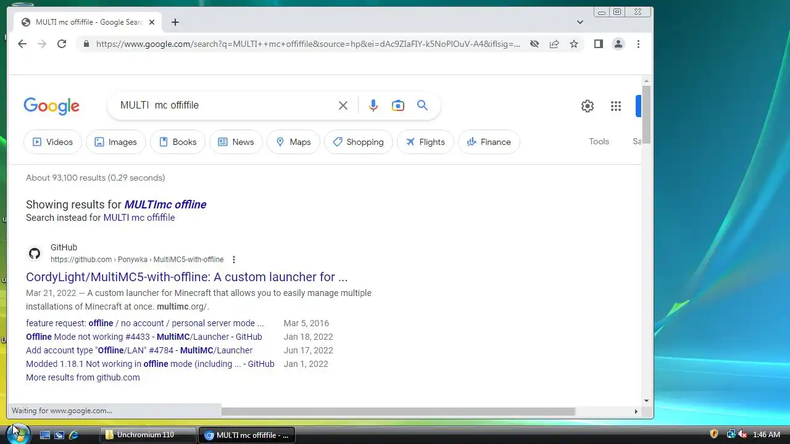This screenshot has height=444, width=790.
Task: Click the horizontal scrollbar thumb
Action: click(398, 411)
